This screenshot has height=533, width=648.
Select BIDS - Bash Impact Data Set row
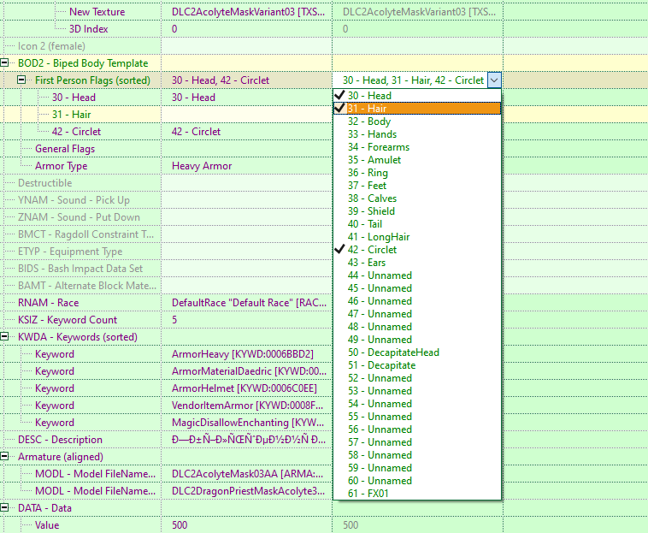pyautogui.click(x=80, y=269)
